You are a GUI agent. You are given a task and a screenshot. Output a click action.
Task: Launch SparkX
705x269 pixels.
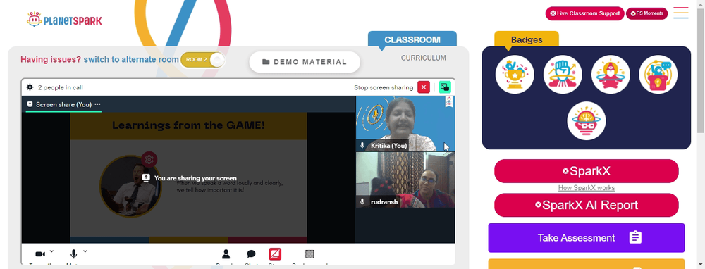[587, 171]
